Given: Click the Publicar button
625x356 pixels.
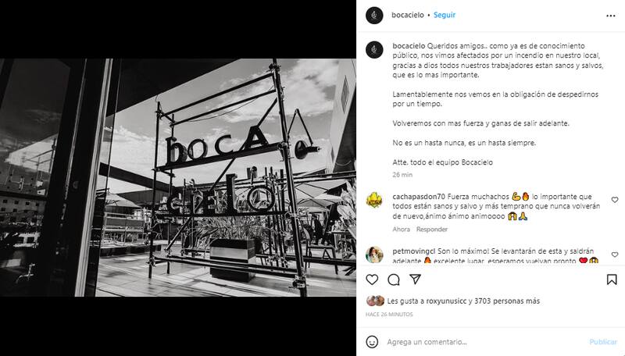Looking at the screenshot, I should pyautogui.click(x=602, y=342).
